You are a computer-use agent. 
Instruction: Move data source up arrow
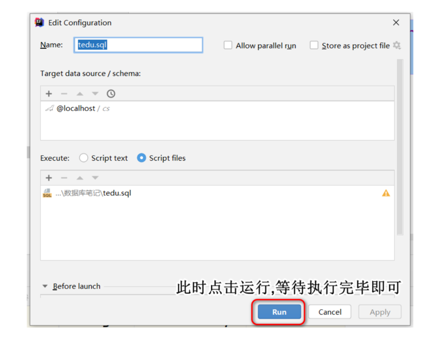(80, 93)
